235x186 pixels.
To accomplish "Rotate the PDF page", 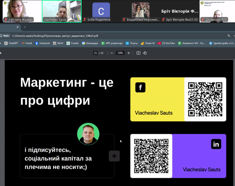I will [145, 53].
